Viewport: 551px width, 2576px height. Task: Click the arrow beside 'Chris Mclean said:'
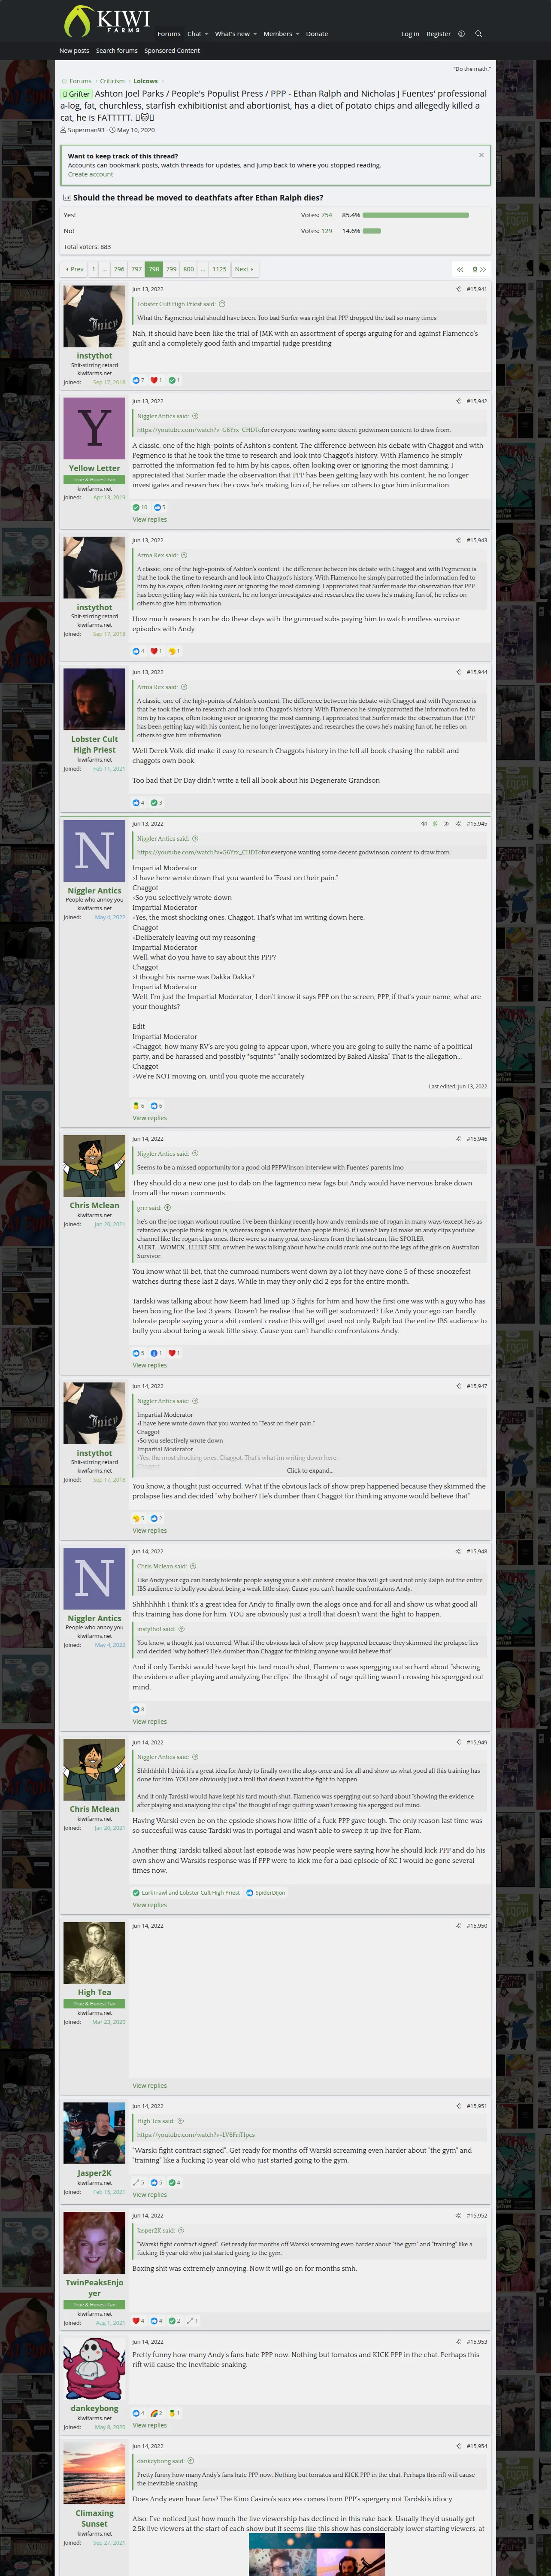193,1566
